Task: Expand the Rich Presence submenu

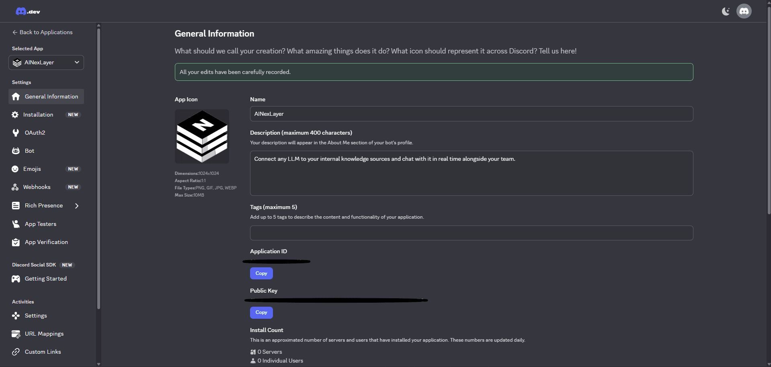Action: point(76,205)
